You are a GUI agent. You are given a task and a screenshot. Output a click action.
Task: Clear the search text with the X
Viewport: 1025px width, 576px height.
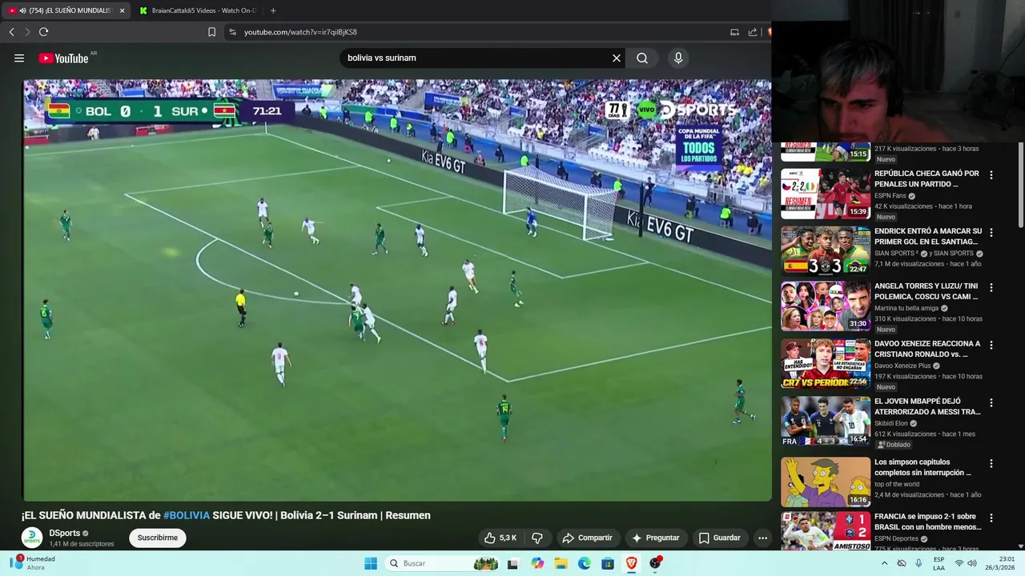click(617, 58)
